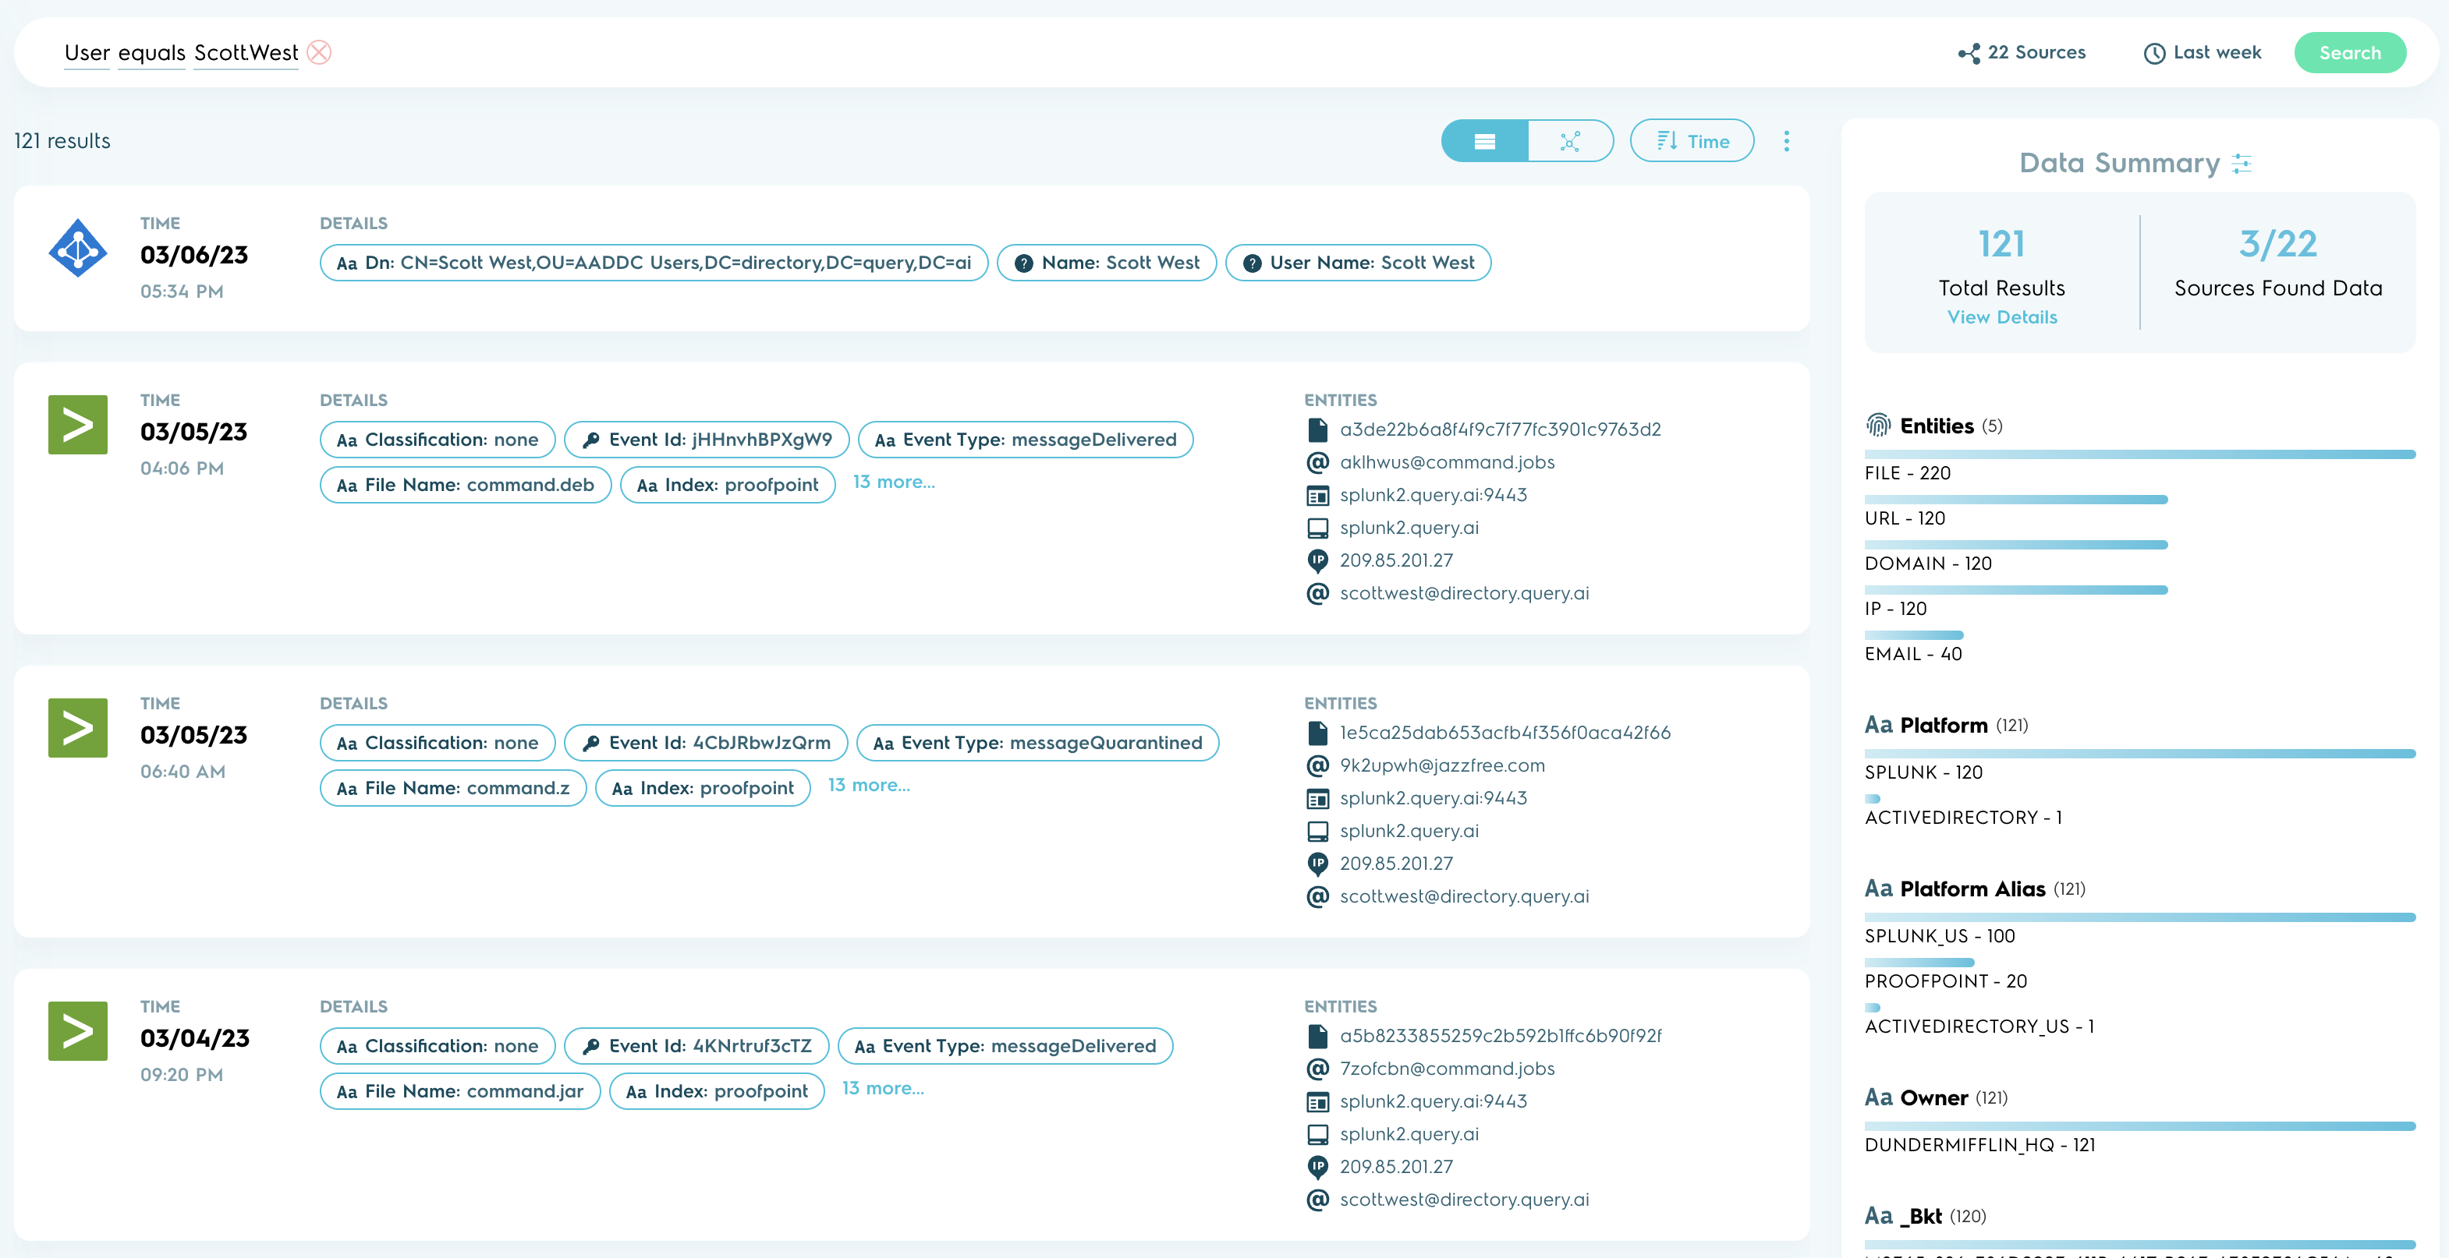The image size is (2449, 1258).
Task: Click the Event Type messageQuarantined tag
Action: tap(1037, 743)
